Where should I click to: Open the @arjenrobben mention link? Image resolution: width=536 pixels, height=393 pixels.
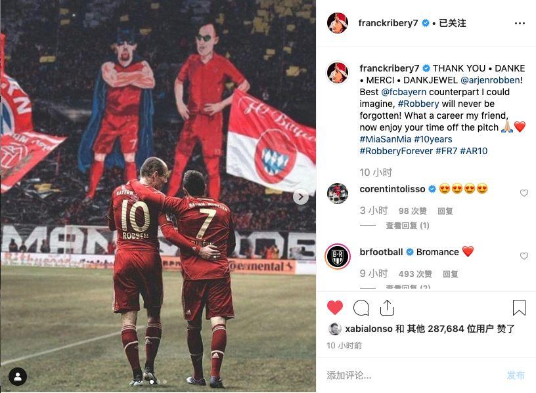pos(490,80)
